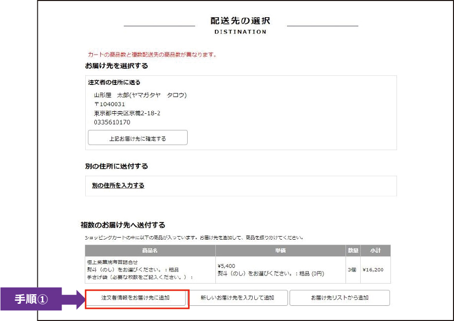Click the ¥16,200 subtotal cell

pyautogui.click(x=373, y=269)
